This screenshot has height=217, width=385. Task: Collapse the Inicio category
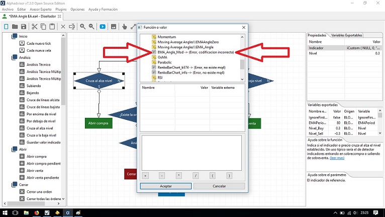click(14, 36)
